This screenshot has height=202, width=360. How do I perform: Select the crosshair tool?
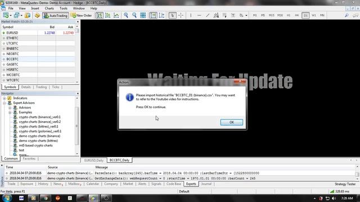pyautogui.click(x=181, y=15)
